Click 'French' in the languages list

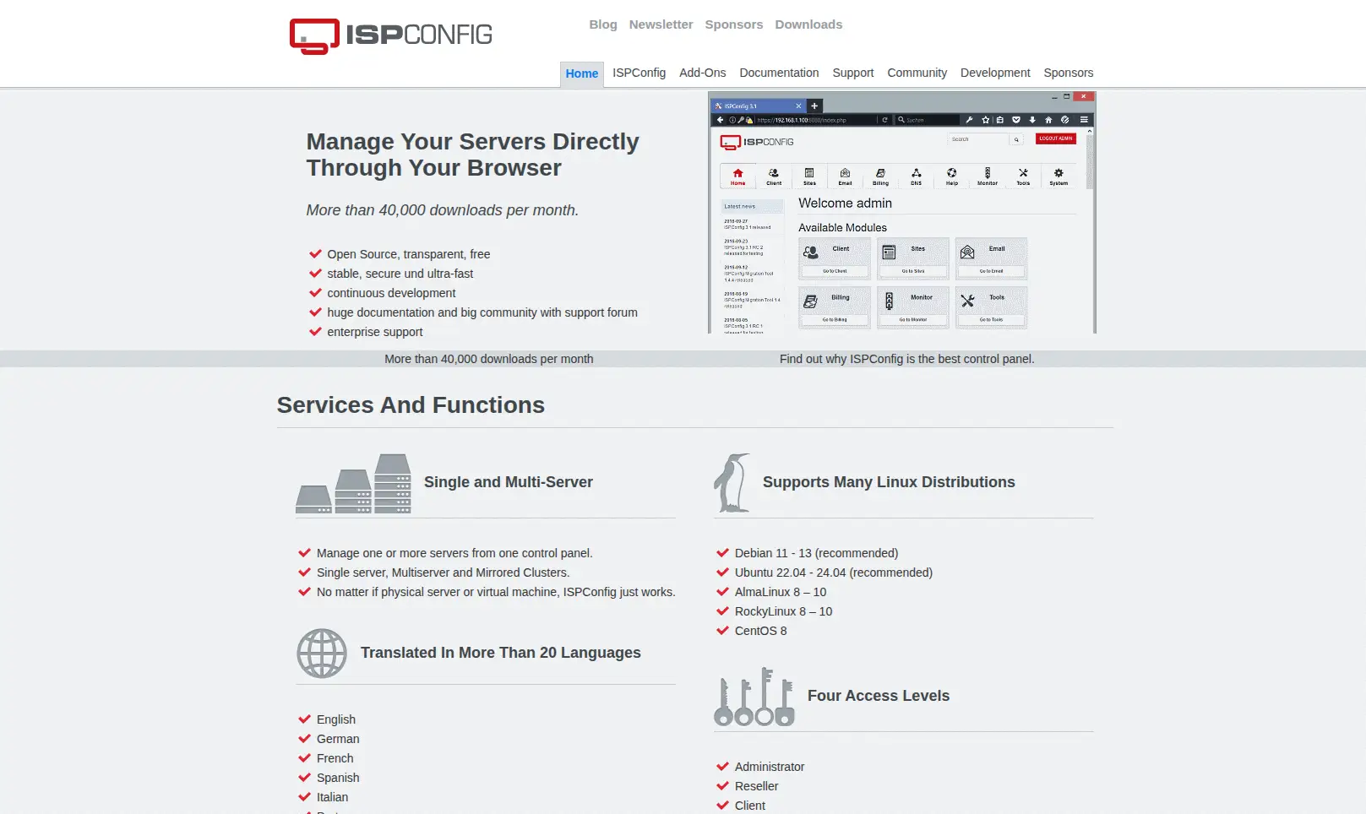(x=335, y=758)
